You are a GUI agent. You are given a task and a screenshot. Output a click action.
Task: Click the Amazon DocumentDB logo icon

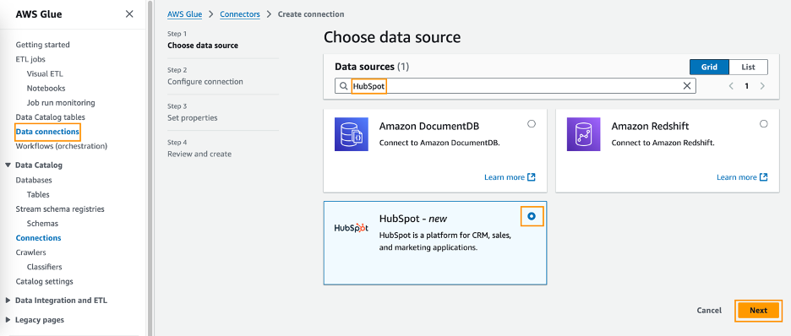tap(352, 134)
